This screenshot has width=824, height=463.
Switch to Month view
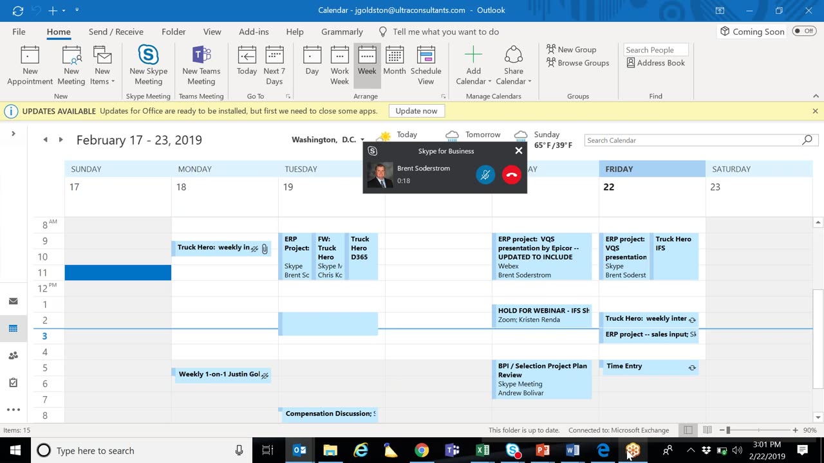395,66
